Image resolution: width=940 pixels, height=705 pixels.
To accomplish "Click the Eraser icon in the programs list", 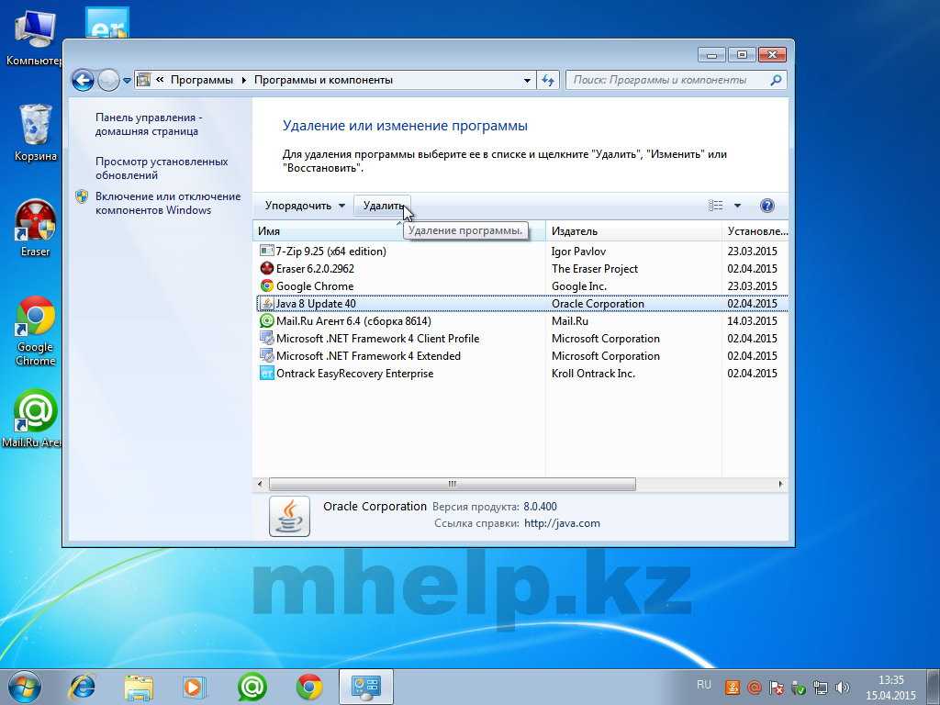I will coord(267,268).
